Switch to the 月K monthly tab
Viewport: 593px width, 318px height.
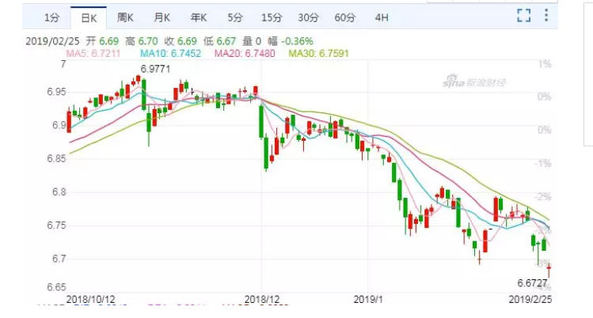pos(163,17)
